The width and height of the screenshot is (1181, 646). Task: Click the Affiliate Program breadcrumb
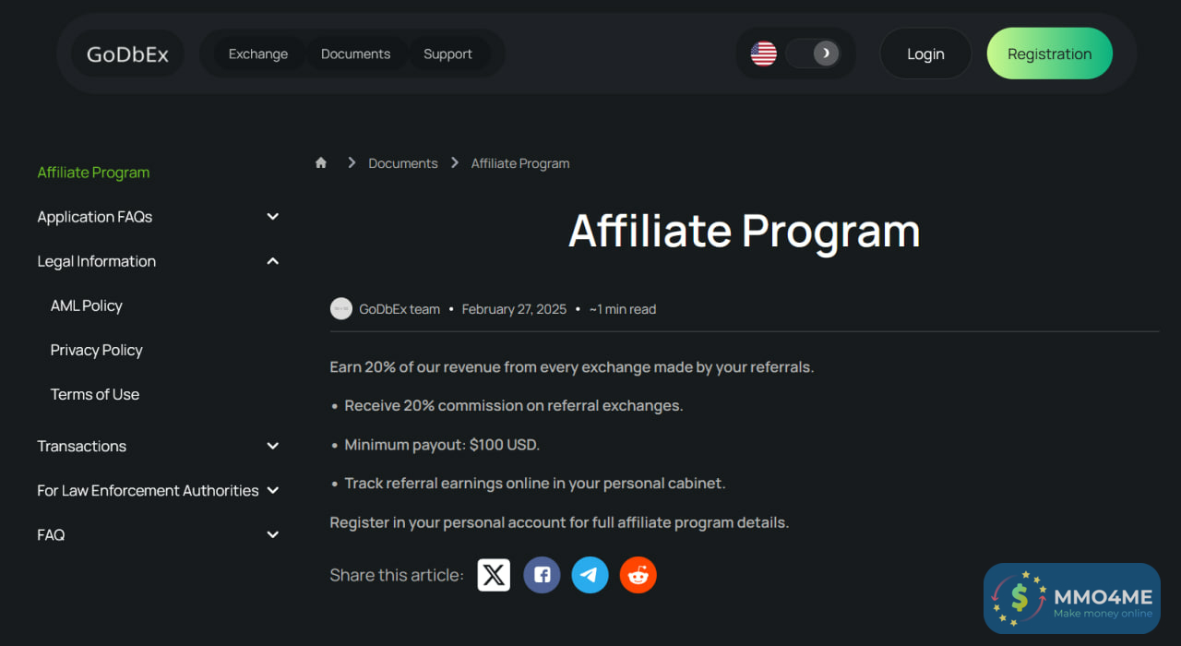[520, 163]
